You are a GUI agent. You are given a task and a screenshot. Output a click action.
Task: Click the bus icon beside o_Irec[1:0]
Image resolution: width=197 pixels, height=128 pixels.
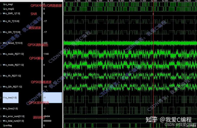(4, 98)
